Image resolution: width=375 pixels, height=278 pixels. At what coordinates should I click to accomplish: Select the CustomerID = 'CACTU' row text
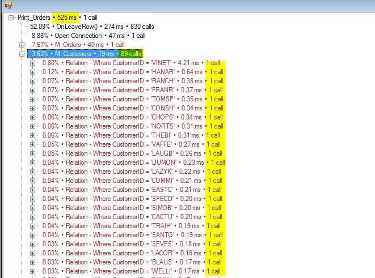coord(132,217)
